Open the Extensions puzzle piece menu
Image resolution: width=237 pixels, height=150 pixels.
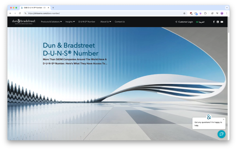[205, 13]
